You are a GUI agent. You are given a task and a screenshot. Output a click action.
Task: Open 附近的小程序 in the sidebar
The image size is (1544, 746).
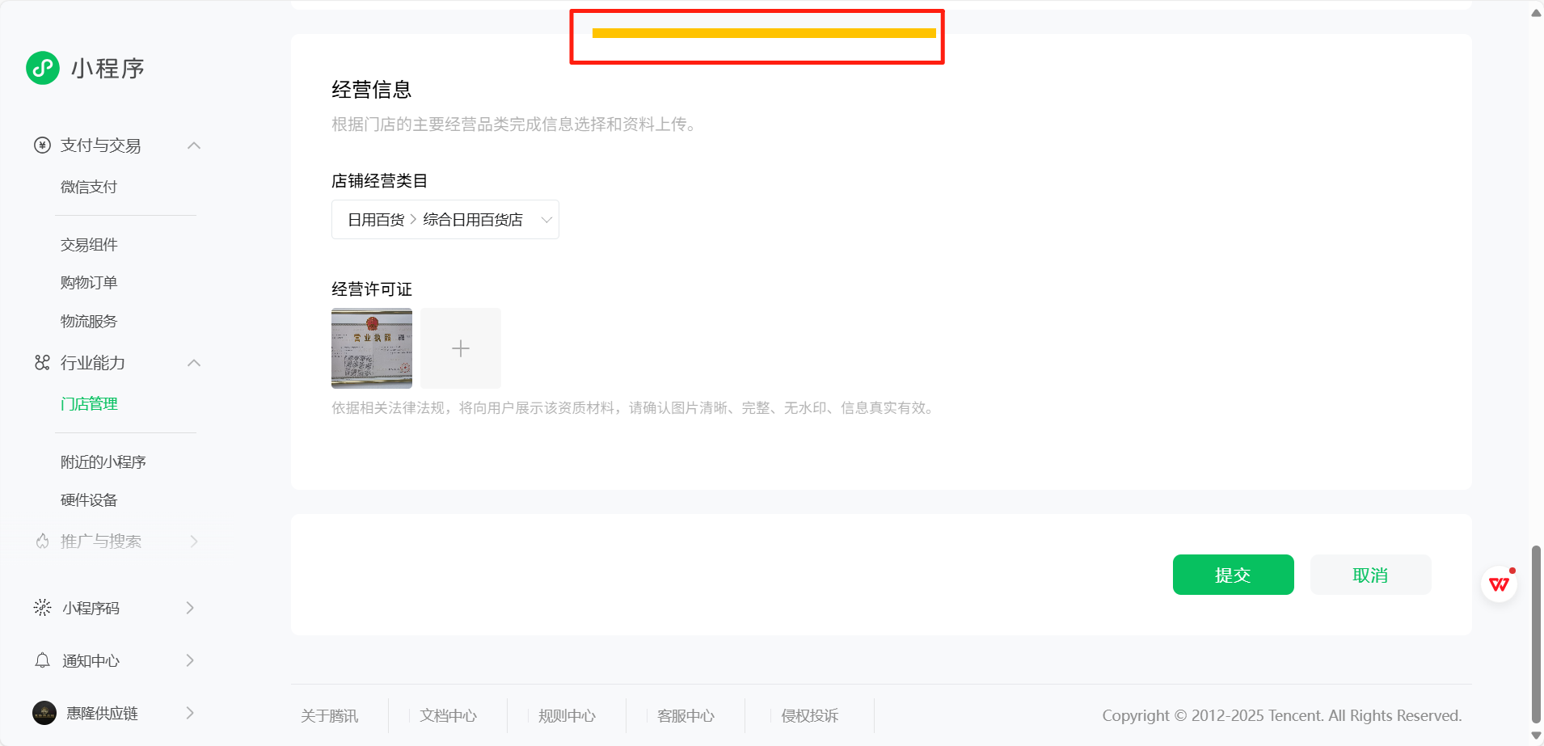103,462
